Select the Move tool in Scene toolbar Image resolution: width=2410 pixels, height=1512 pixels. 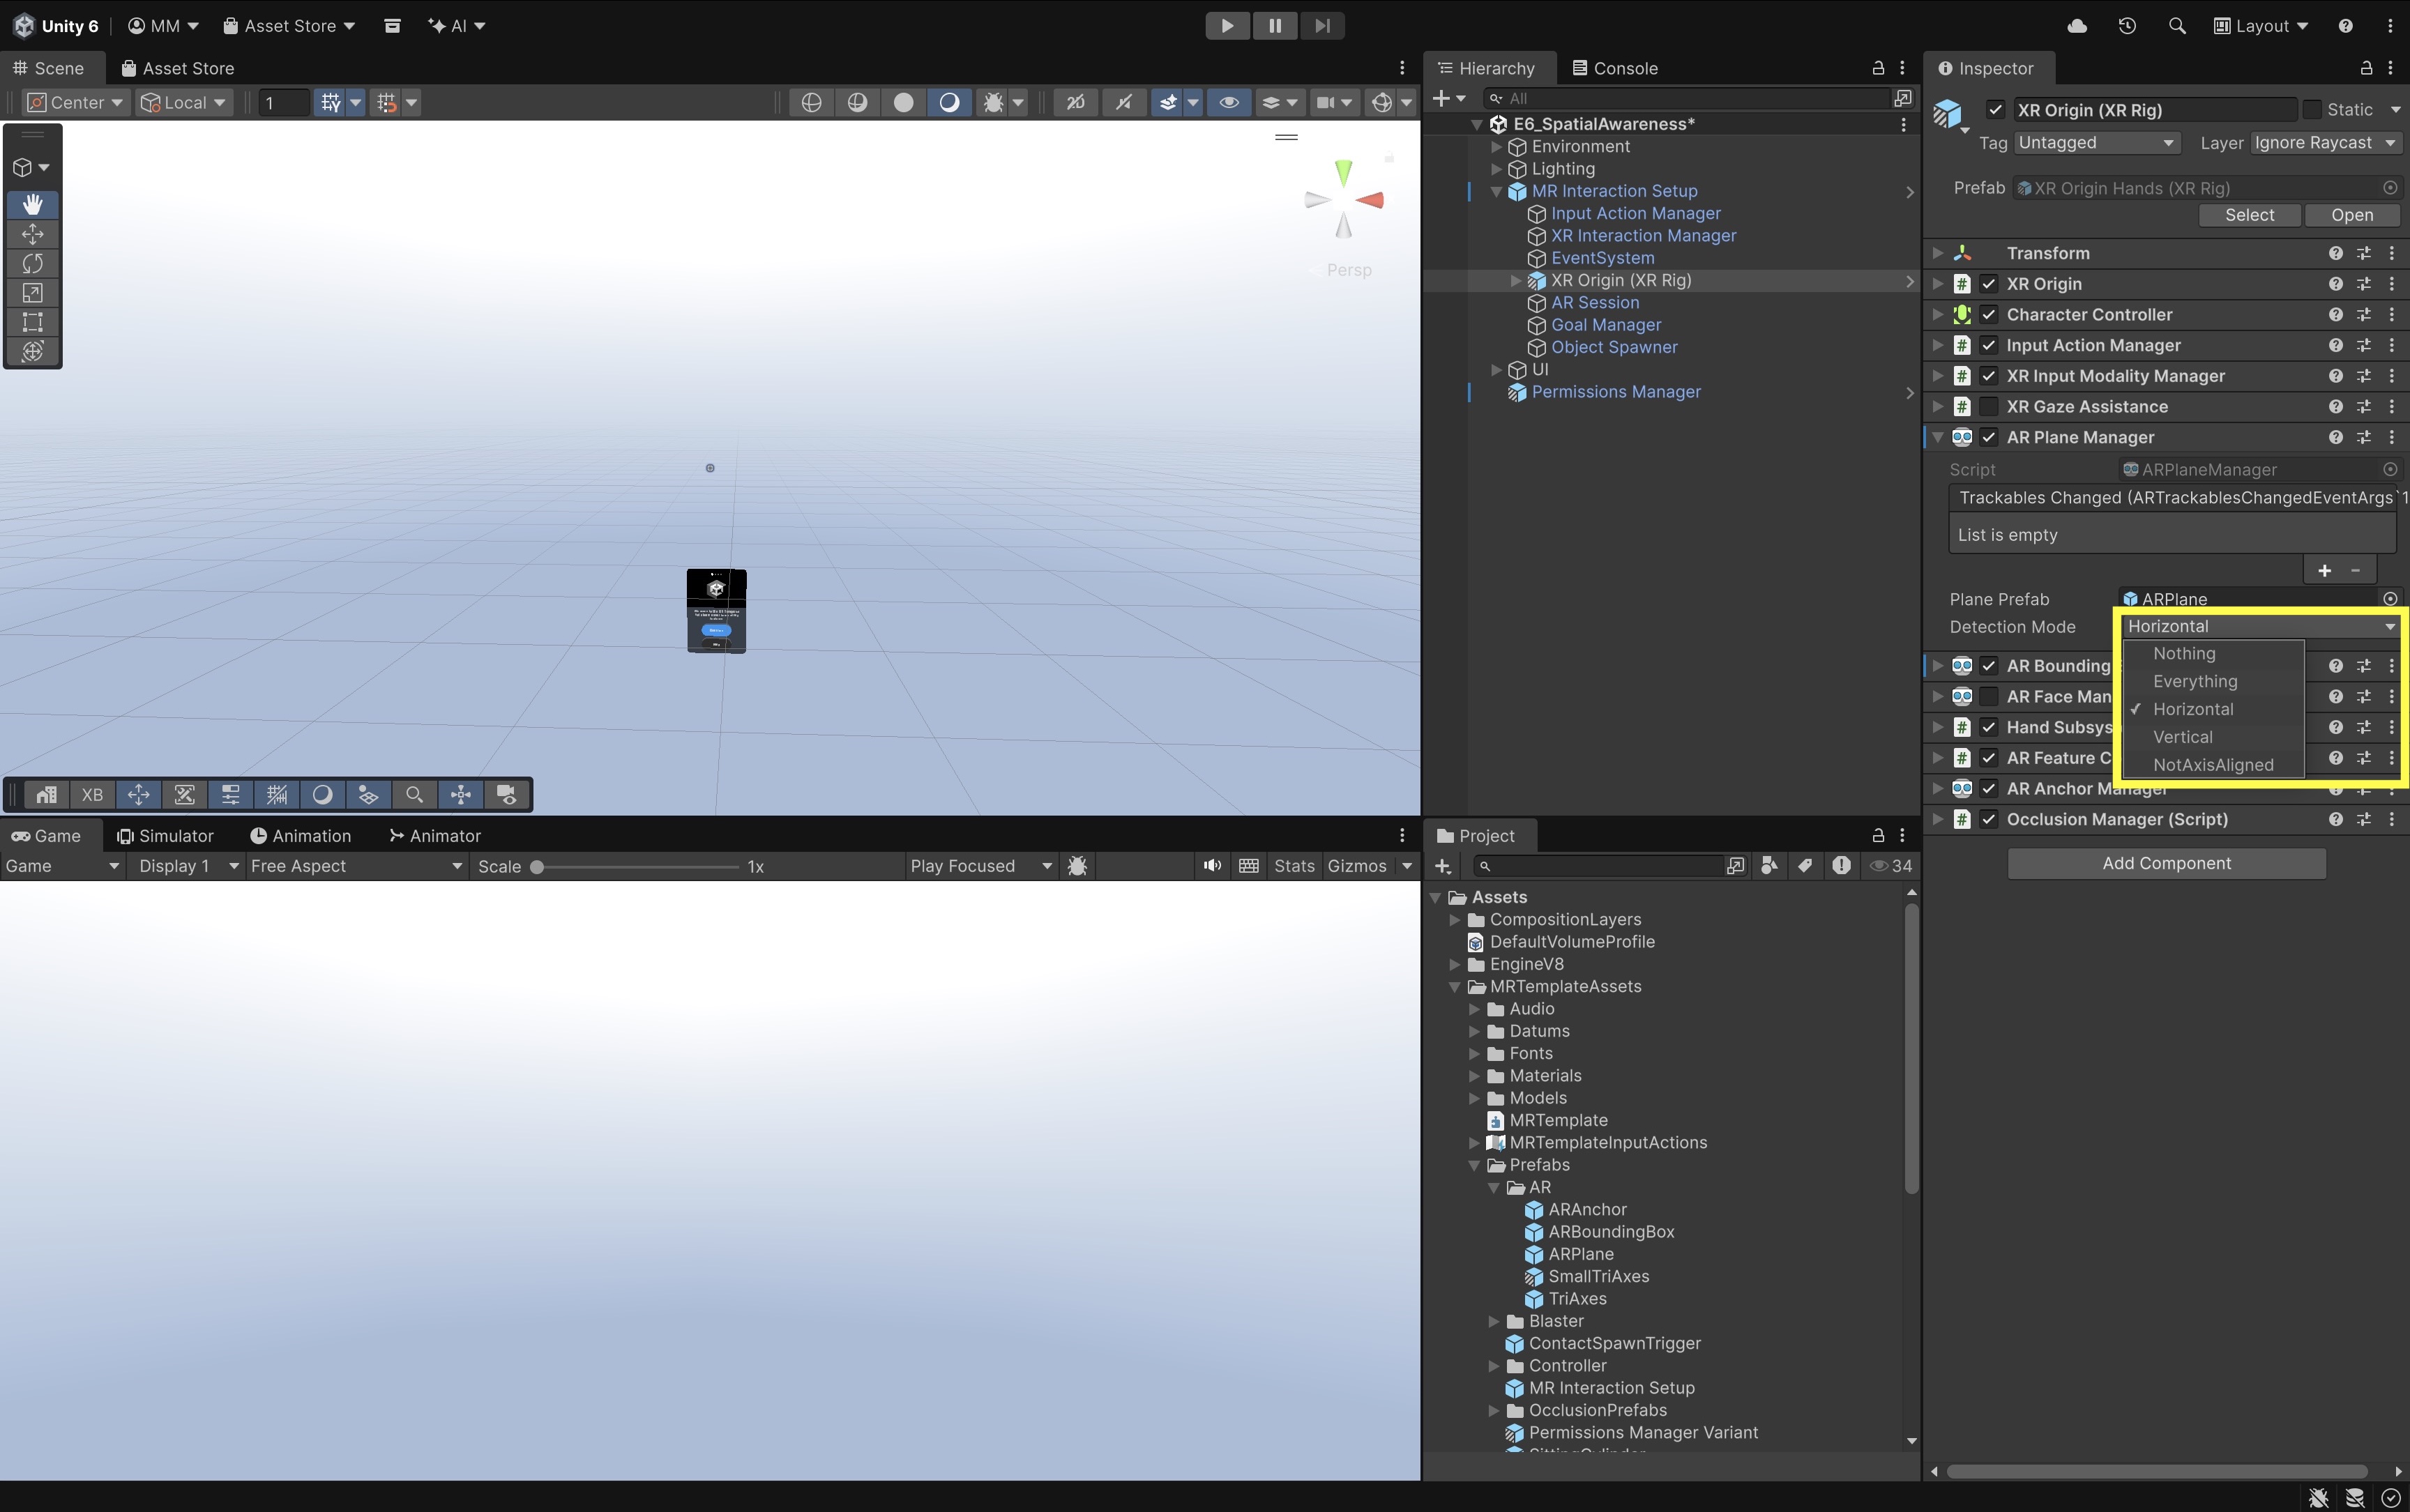32,234
